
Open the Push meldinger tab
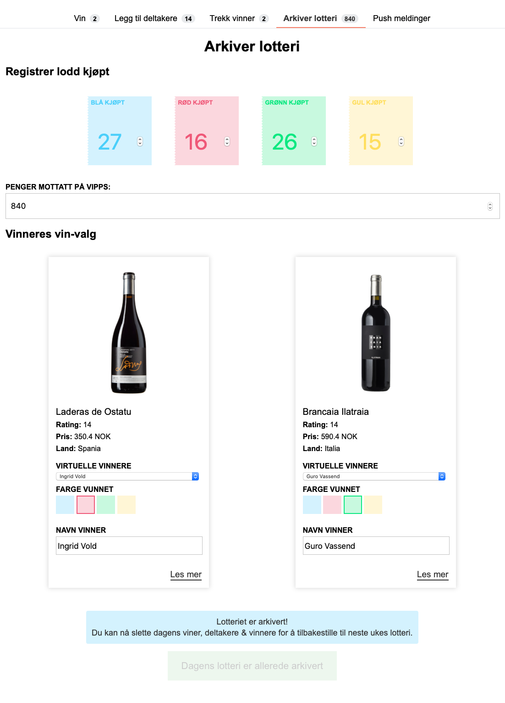[x=401, y=18]
